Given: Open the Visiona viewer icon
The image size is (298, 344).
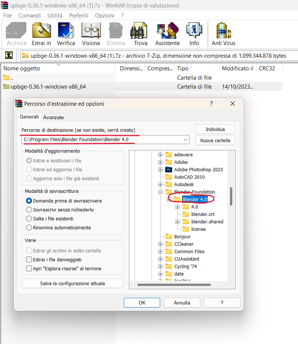Looking at the screenshot, I should point(91,31).
